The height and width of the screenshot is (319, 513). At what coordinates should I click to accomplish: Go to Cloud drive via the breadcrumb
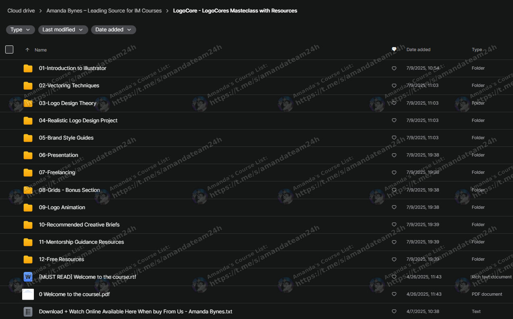tap(21, 10)
